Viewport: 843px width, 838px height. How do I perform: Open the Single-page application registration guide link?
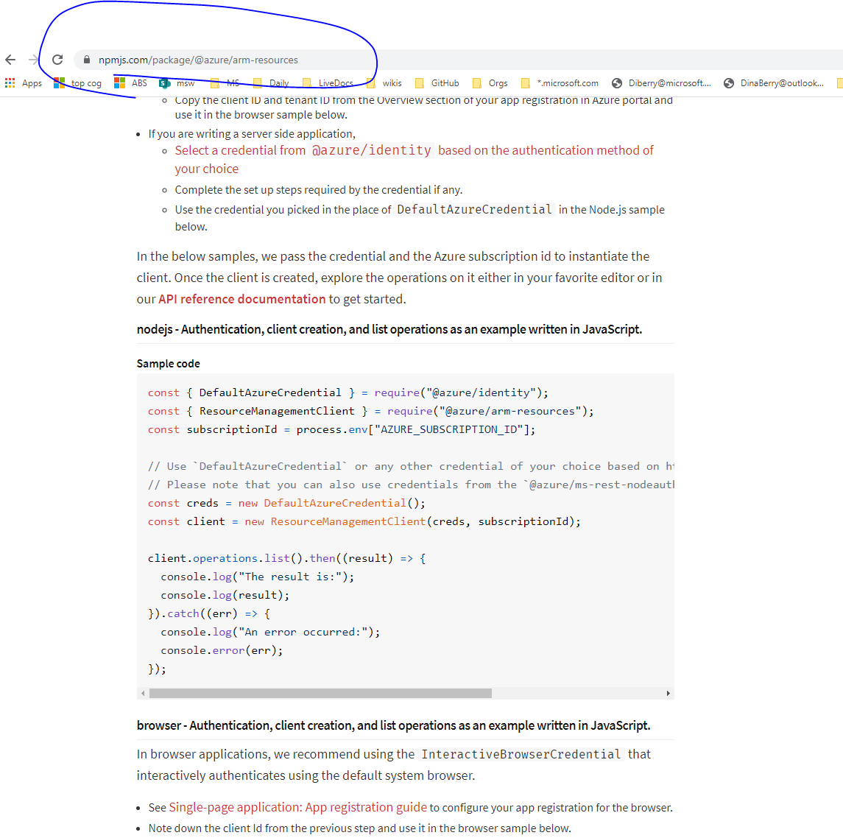coord(298,807)
